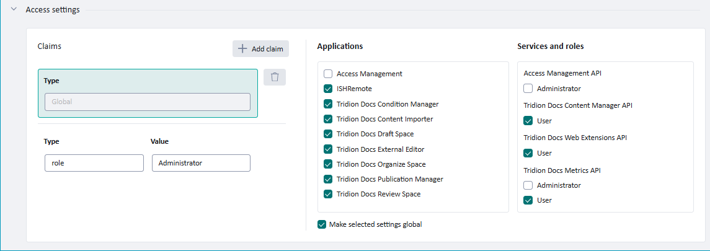710x251 pixels.
Task: Toggle Make selected settings global checkbox
Action: [322, 224]
